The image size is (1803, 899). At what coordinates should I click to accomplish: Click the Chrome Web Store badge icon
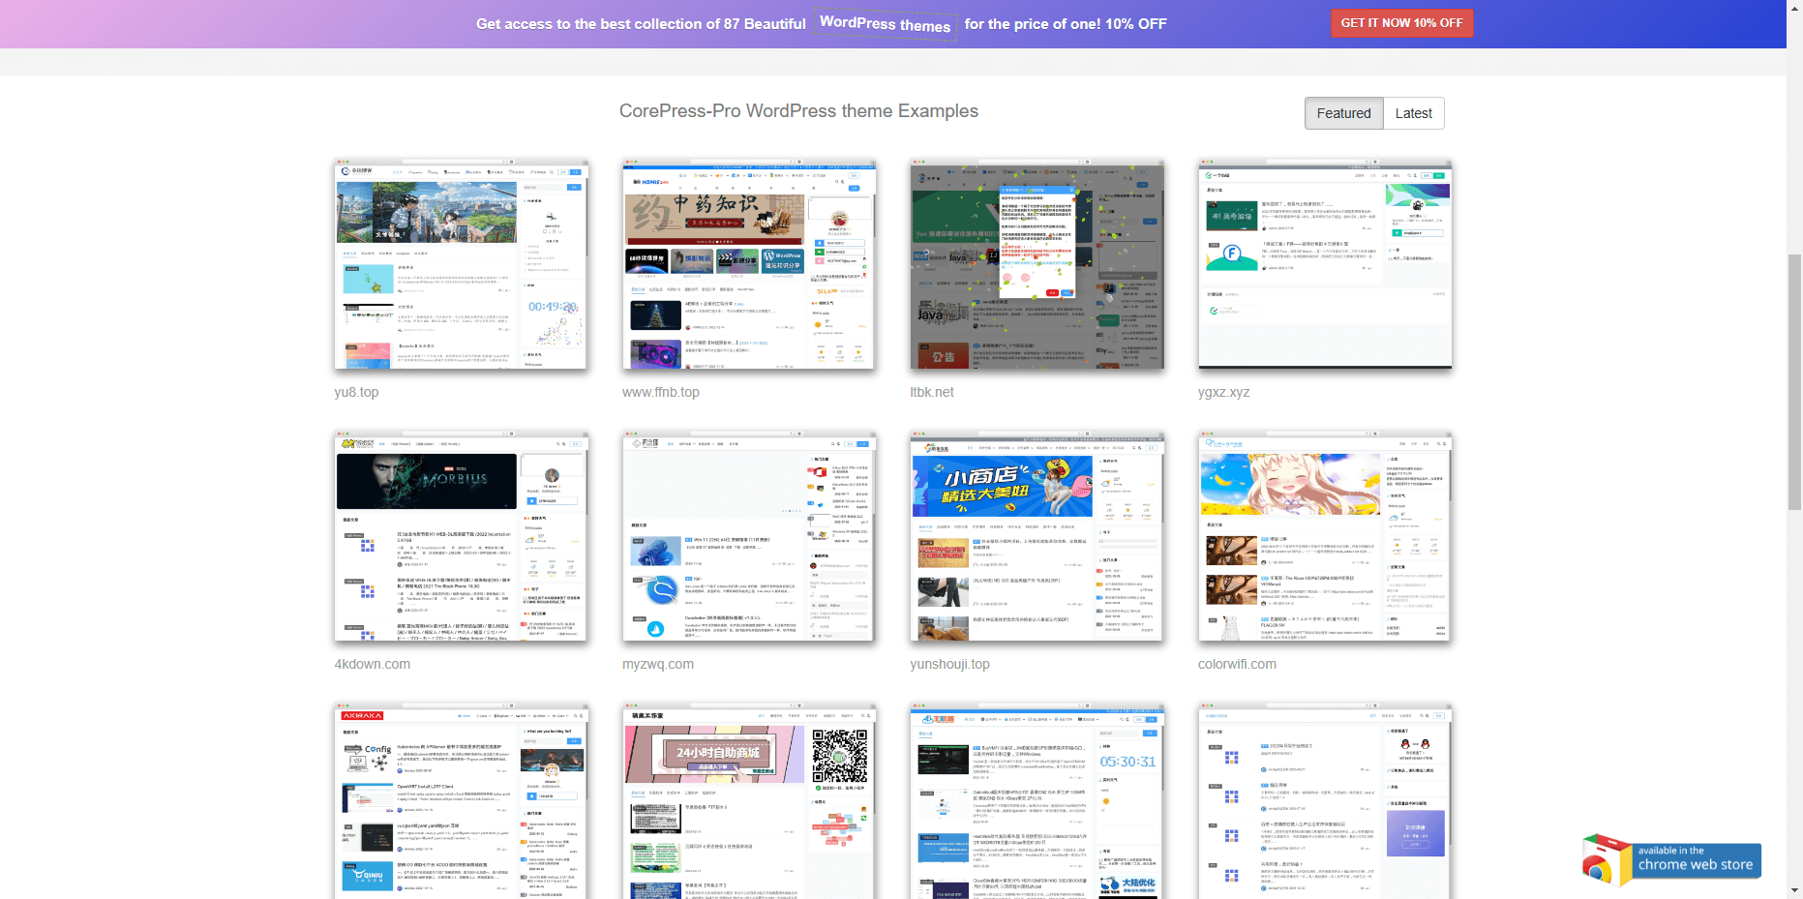[1670, 858]
